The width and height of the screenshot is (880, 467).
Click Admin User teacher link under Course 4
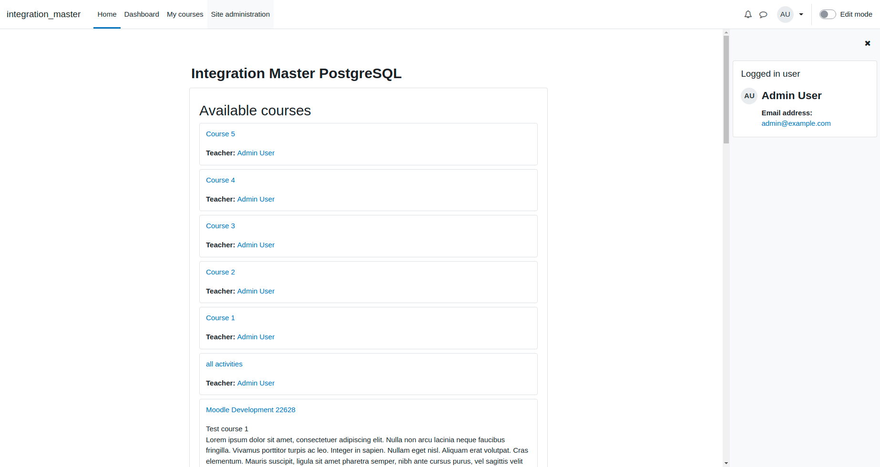256,199
